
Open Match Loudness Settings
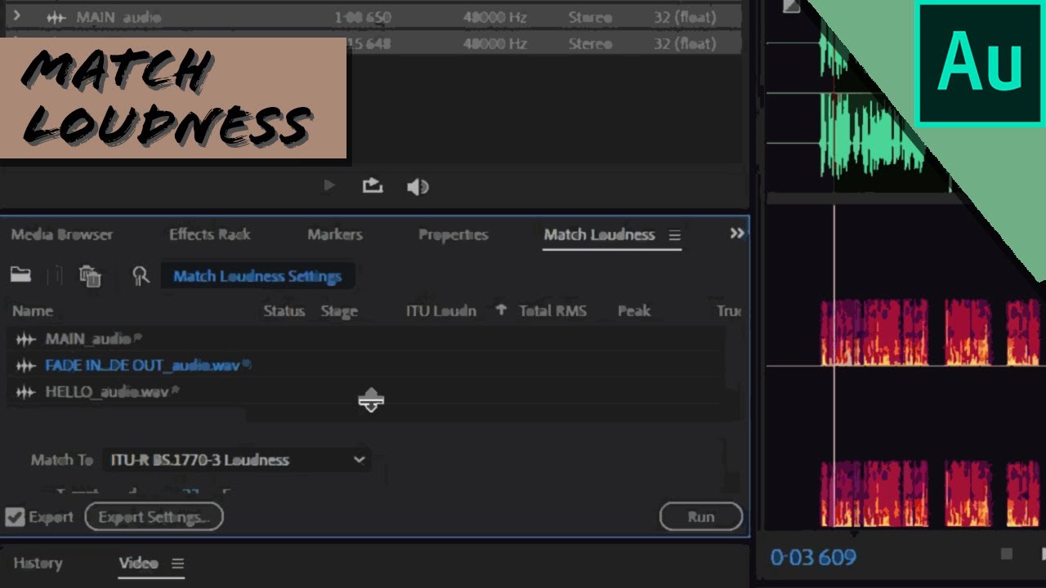pos(257,276)
